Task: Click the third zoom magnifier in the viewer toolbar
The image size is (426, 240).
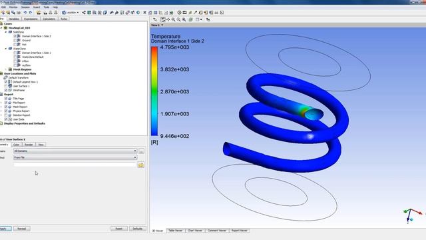Action: 184,19
